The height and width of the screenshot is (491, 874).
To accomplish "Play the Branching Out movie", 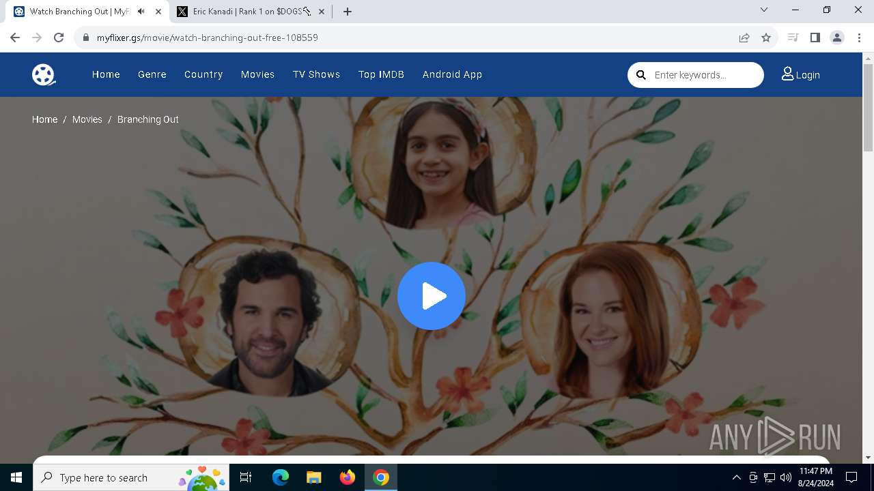I will (x=432, y=296).
